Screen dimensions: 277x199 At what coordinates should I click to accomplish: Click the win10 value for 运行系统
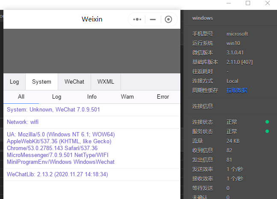point(233,43)
